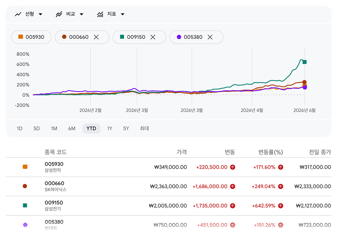This screenshot has width=338, height=232.
Task: Click the price ₩349,000.00
Action: (x=171, y=167)
